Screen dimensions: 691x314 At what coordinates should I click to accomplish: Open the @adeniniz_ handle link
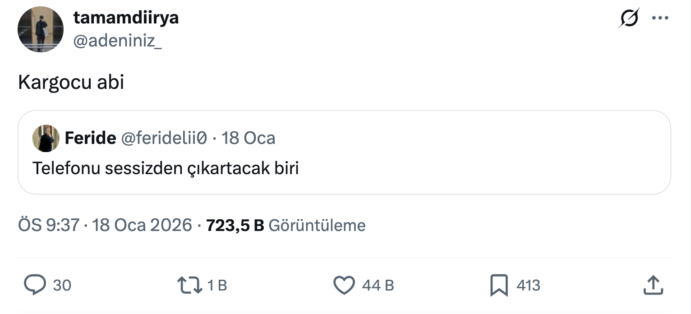(x=118, y=41)
